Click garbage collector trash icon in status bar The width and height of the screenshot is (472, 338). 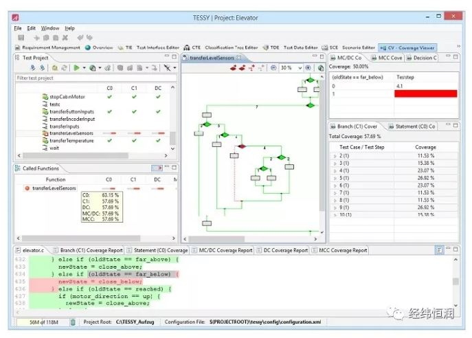pos(73,322)
